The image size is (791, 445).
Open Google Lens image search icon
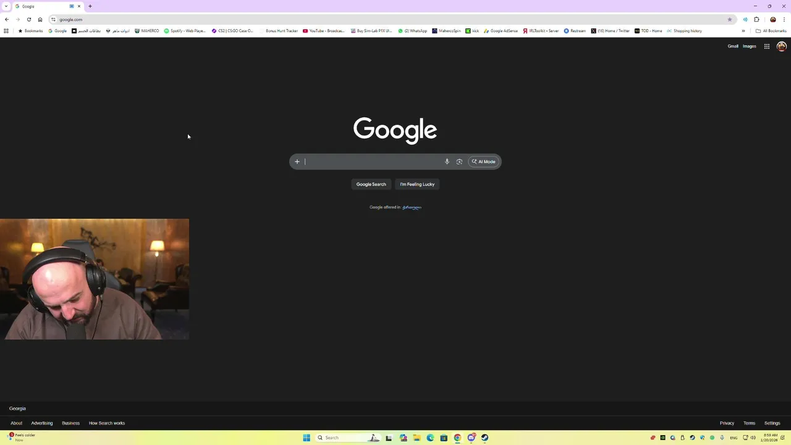(459, 162)
